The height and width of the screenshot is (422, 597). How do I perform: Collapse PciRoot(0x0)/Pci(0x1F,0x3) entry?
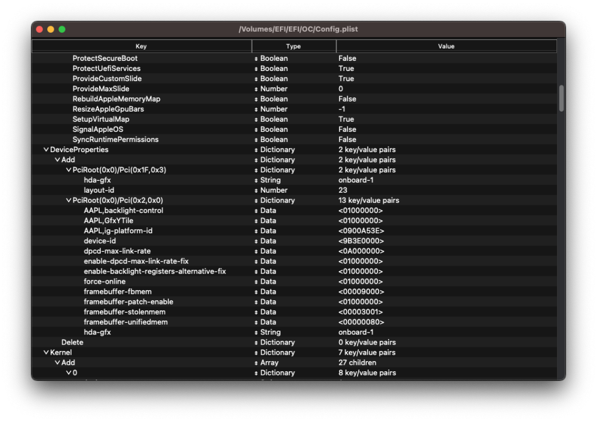(69, 170)
